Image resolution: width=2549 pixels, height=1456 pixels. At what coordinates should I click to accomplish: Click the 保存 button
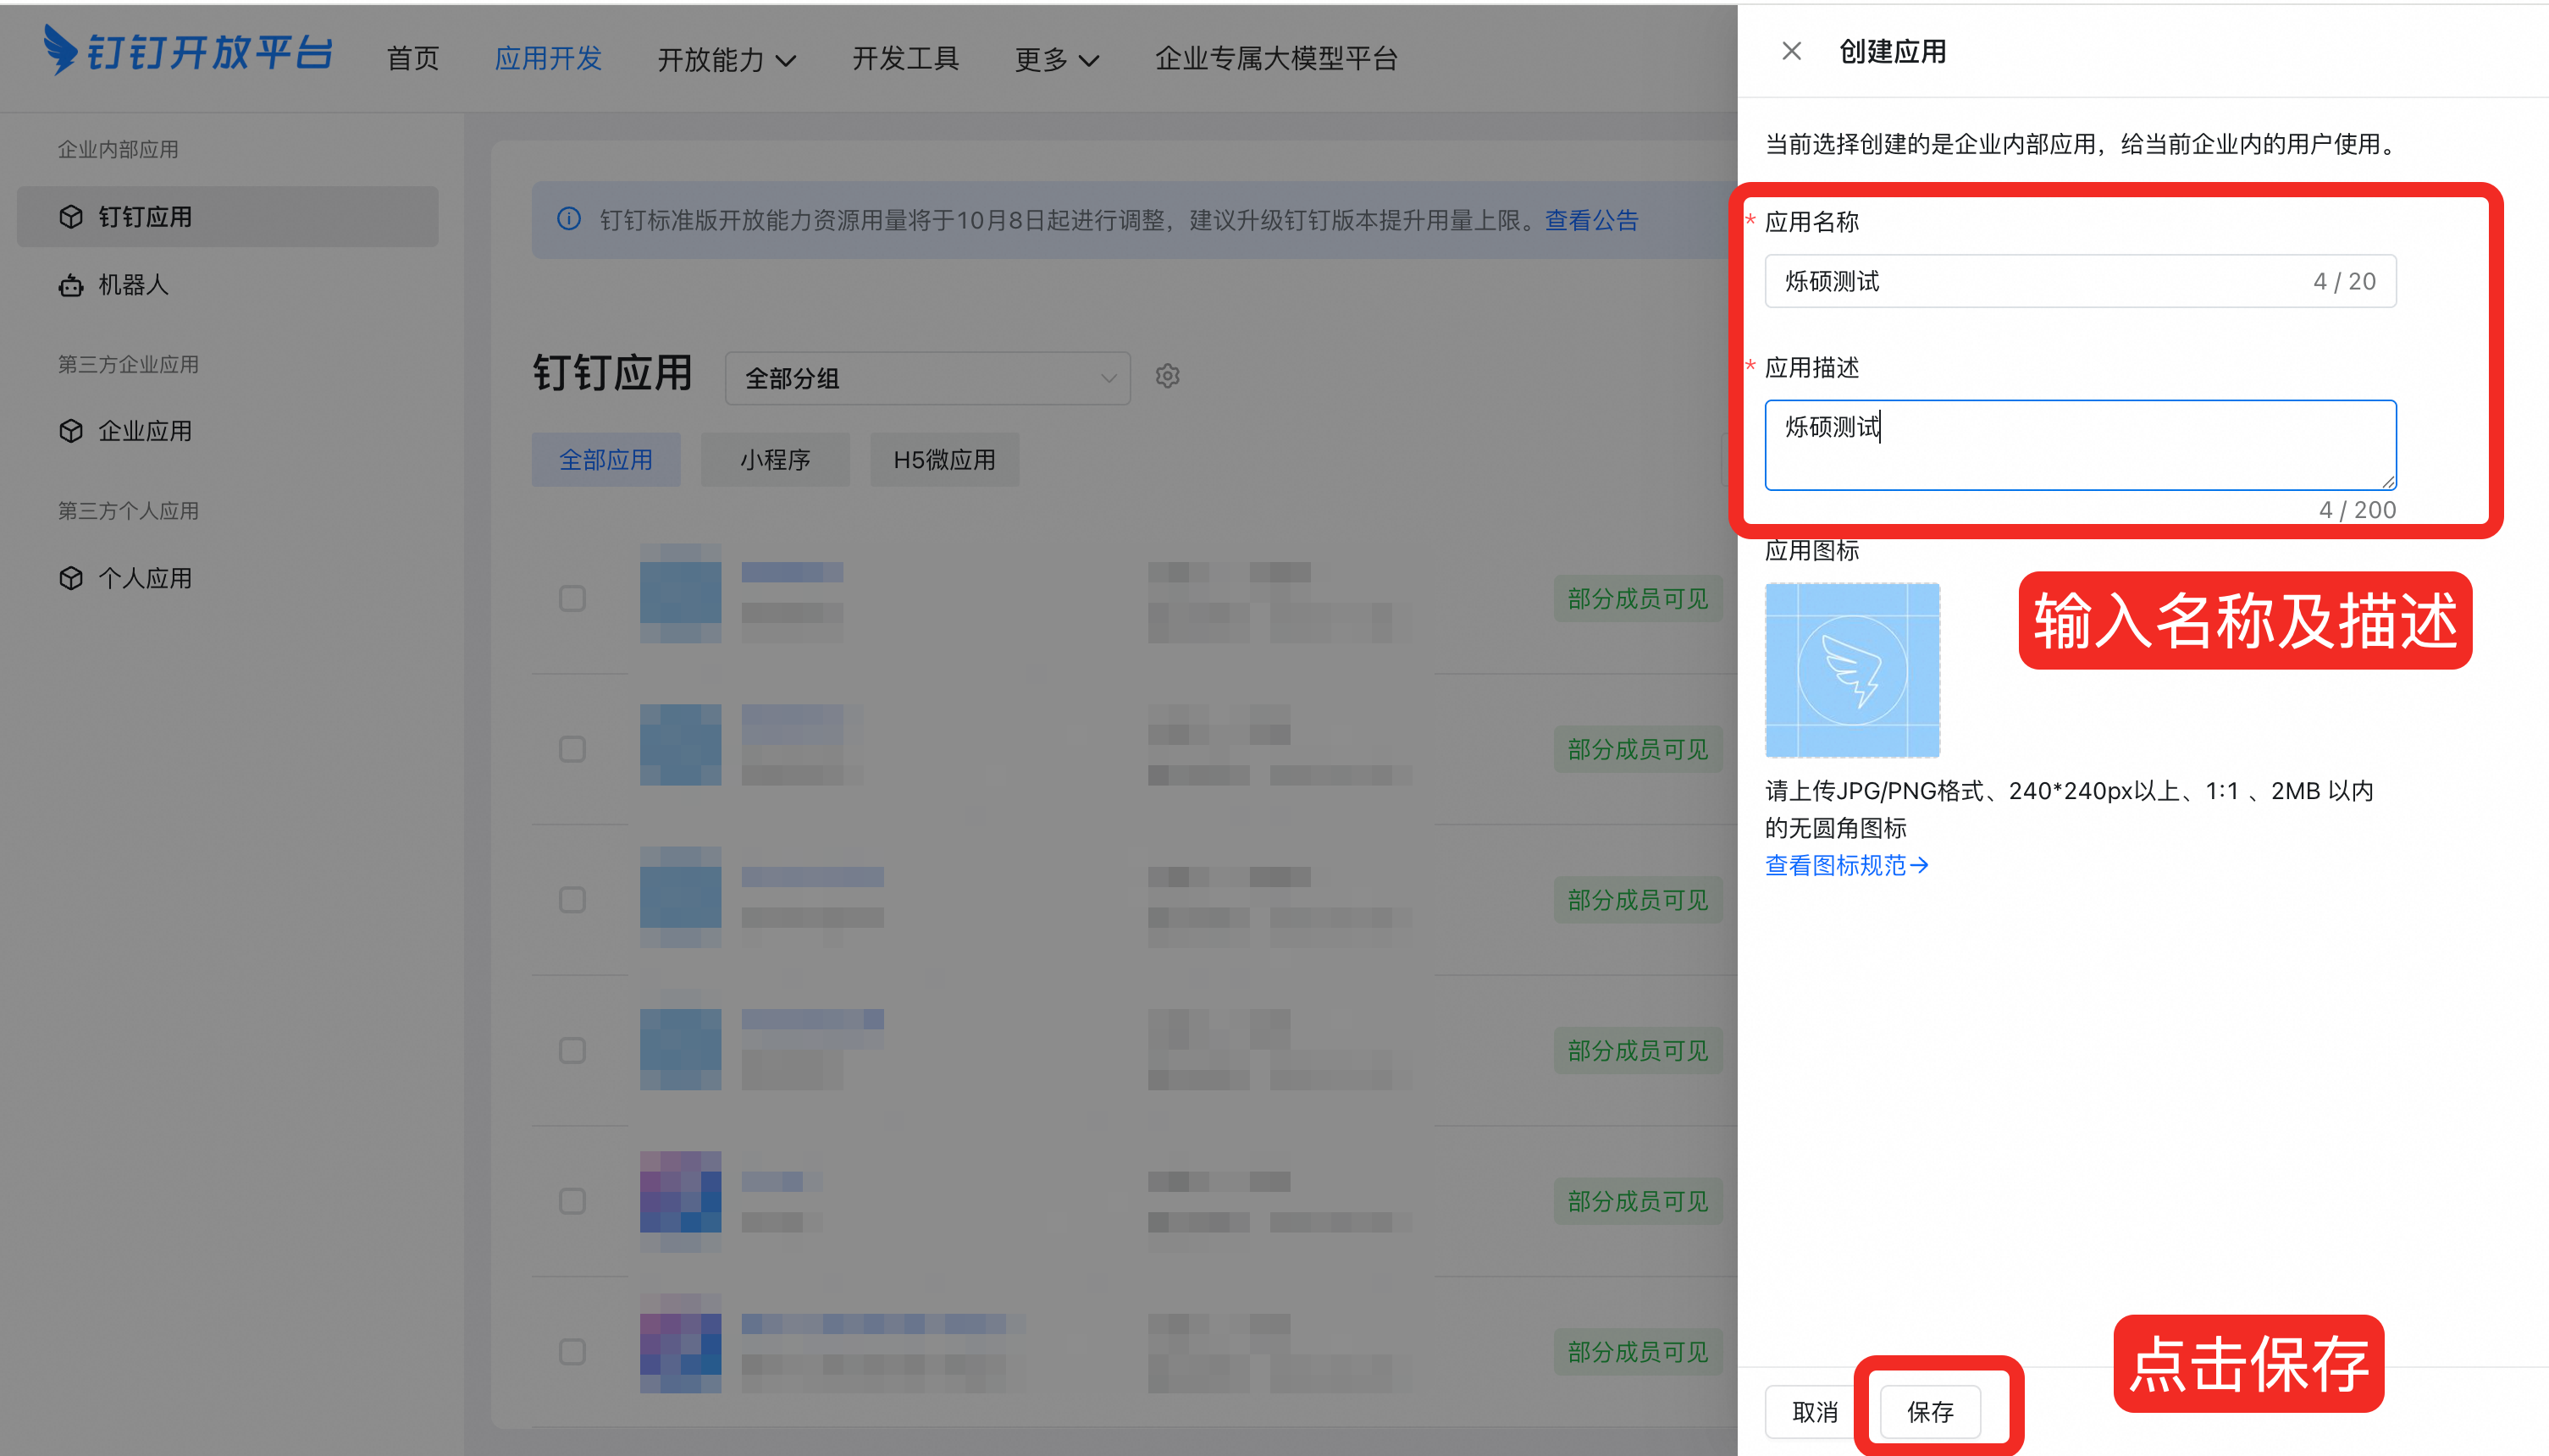(x=1930, y=1412)
